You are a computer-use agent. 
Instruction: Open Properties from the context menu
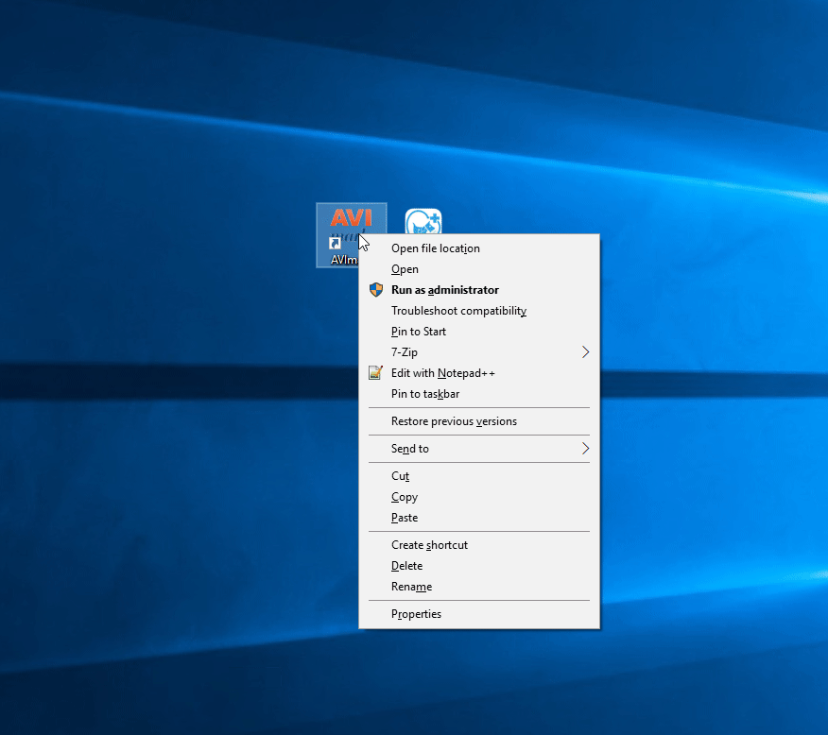click(479, 614)
